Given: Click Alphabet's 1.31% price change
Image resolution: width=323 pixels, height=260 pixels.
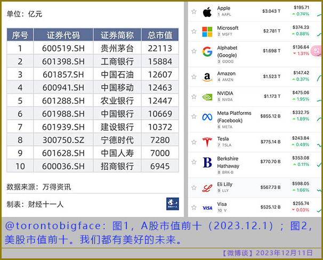Looking at the screenshot, I should pos(301,54).
